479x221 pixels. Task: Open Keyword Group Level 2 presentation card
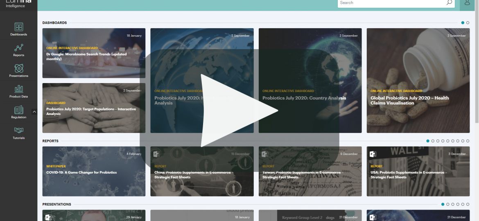tap(310, 216)
